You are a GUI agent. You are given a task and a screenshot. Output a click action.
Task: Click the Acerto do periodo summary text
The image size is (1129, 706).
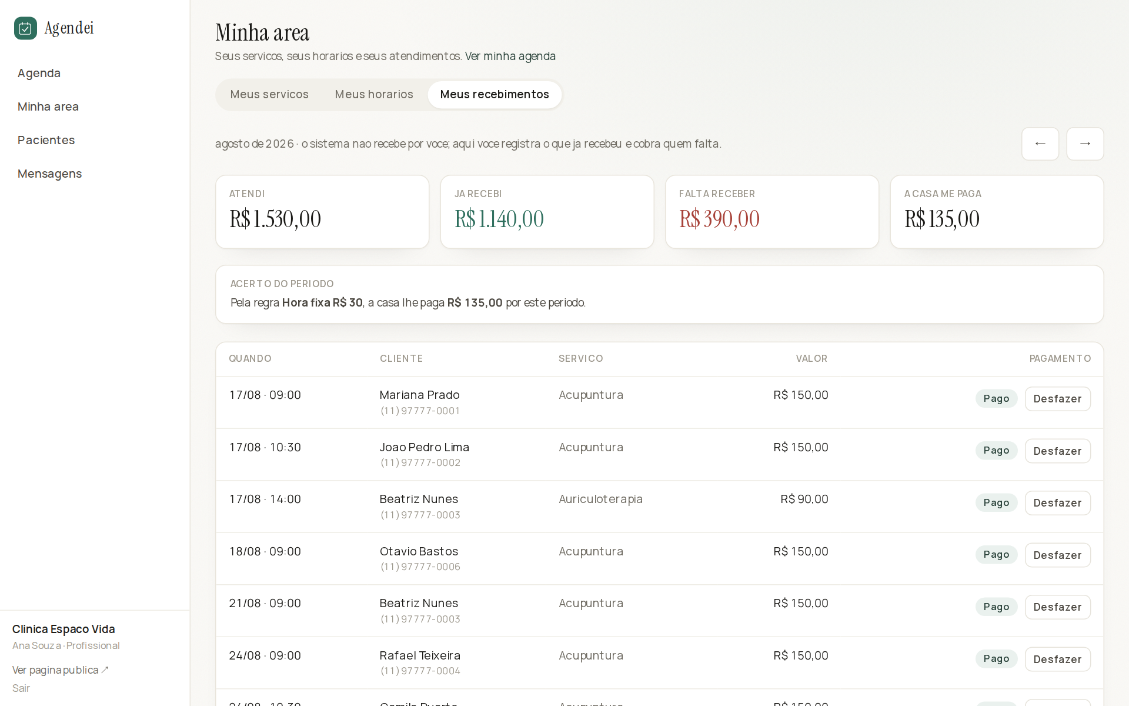[408, 302]
